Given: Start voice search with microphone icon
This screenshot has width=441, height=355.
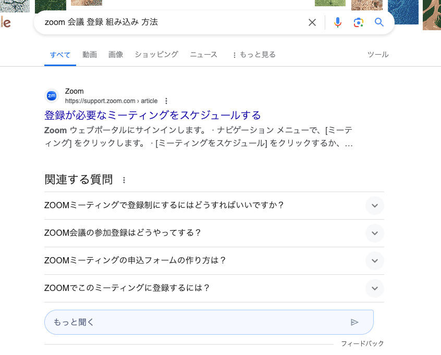Looking at the screenshot, I should tap(338, 22).
